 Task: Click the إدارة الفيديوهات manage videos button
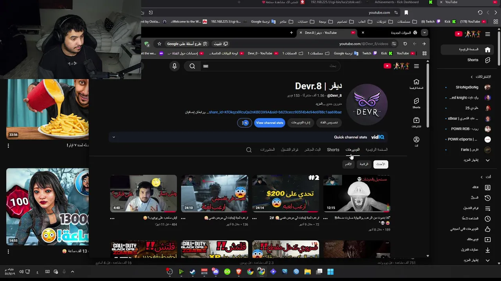(301, 123)
